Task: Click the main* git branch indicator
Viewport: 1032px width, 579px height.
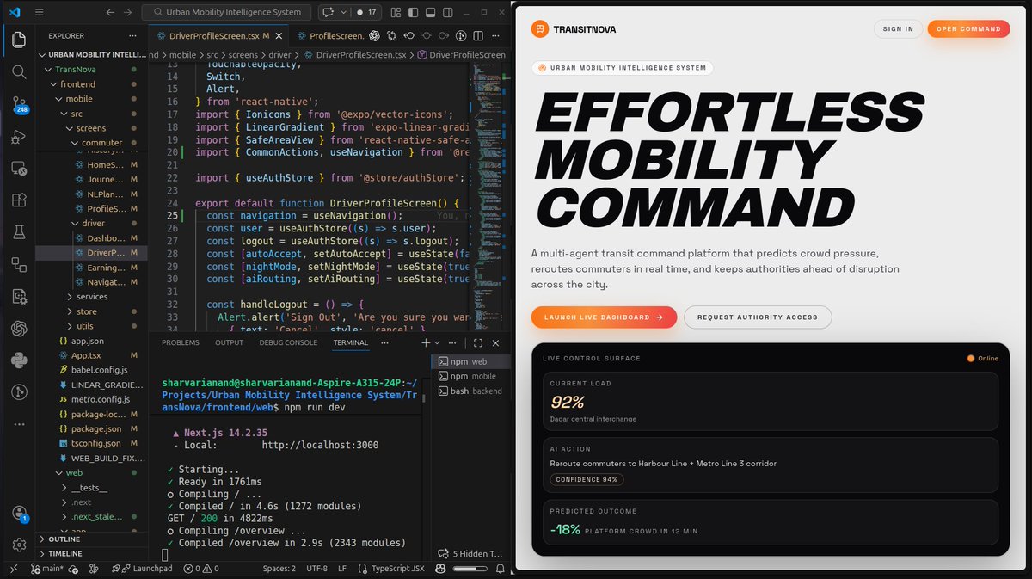Action: click(x=47, y=569)
